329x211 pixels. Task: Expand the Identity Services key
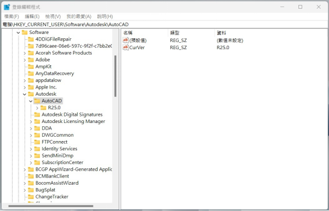(x=31, y=149)
